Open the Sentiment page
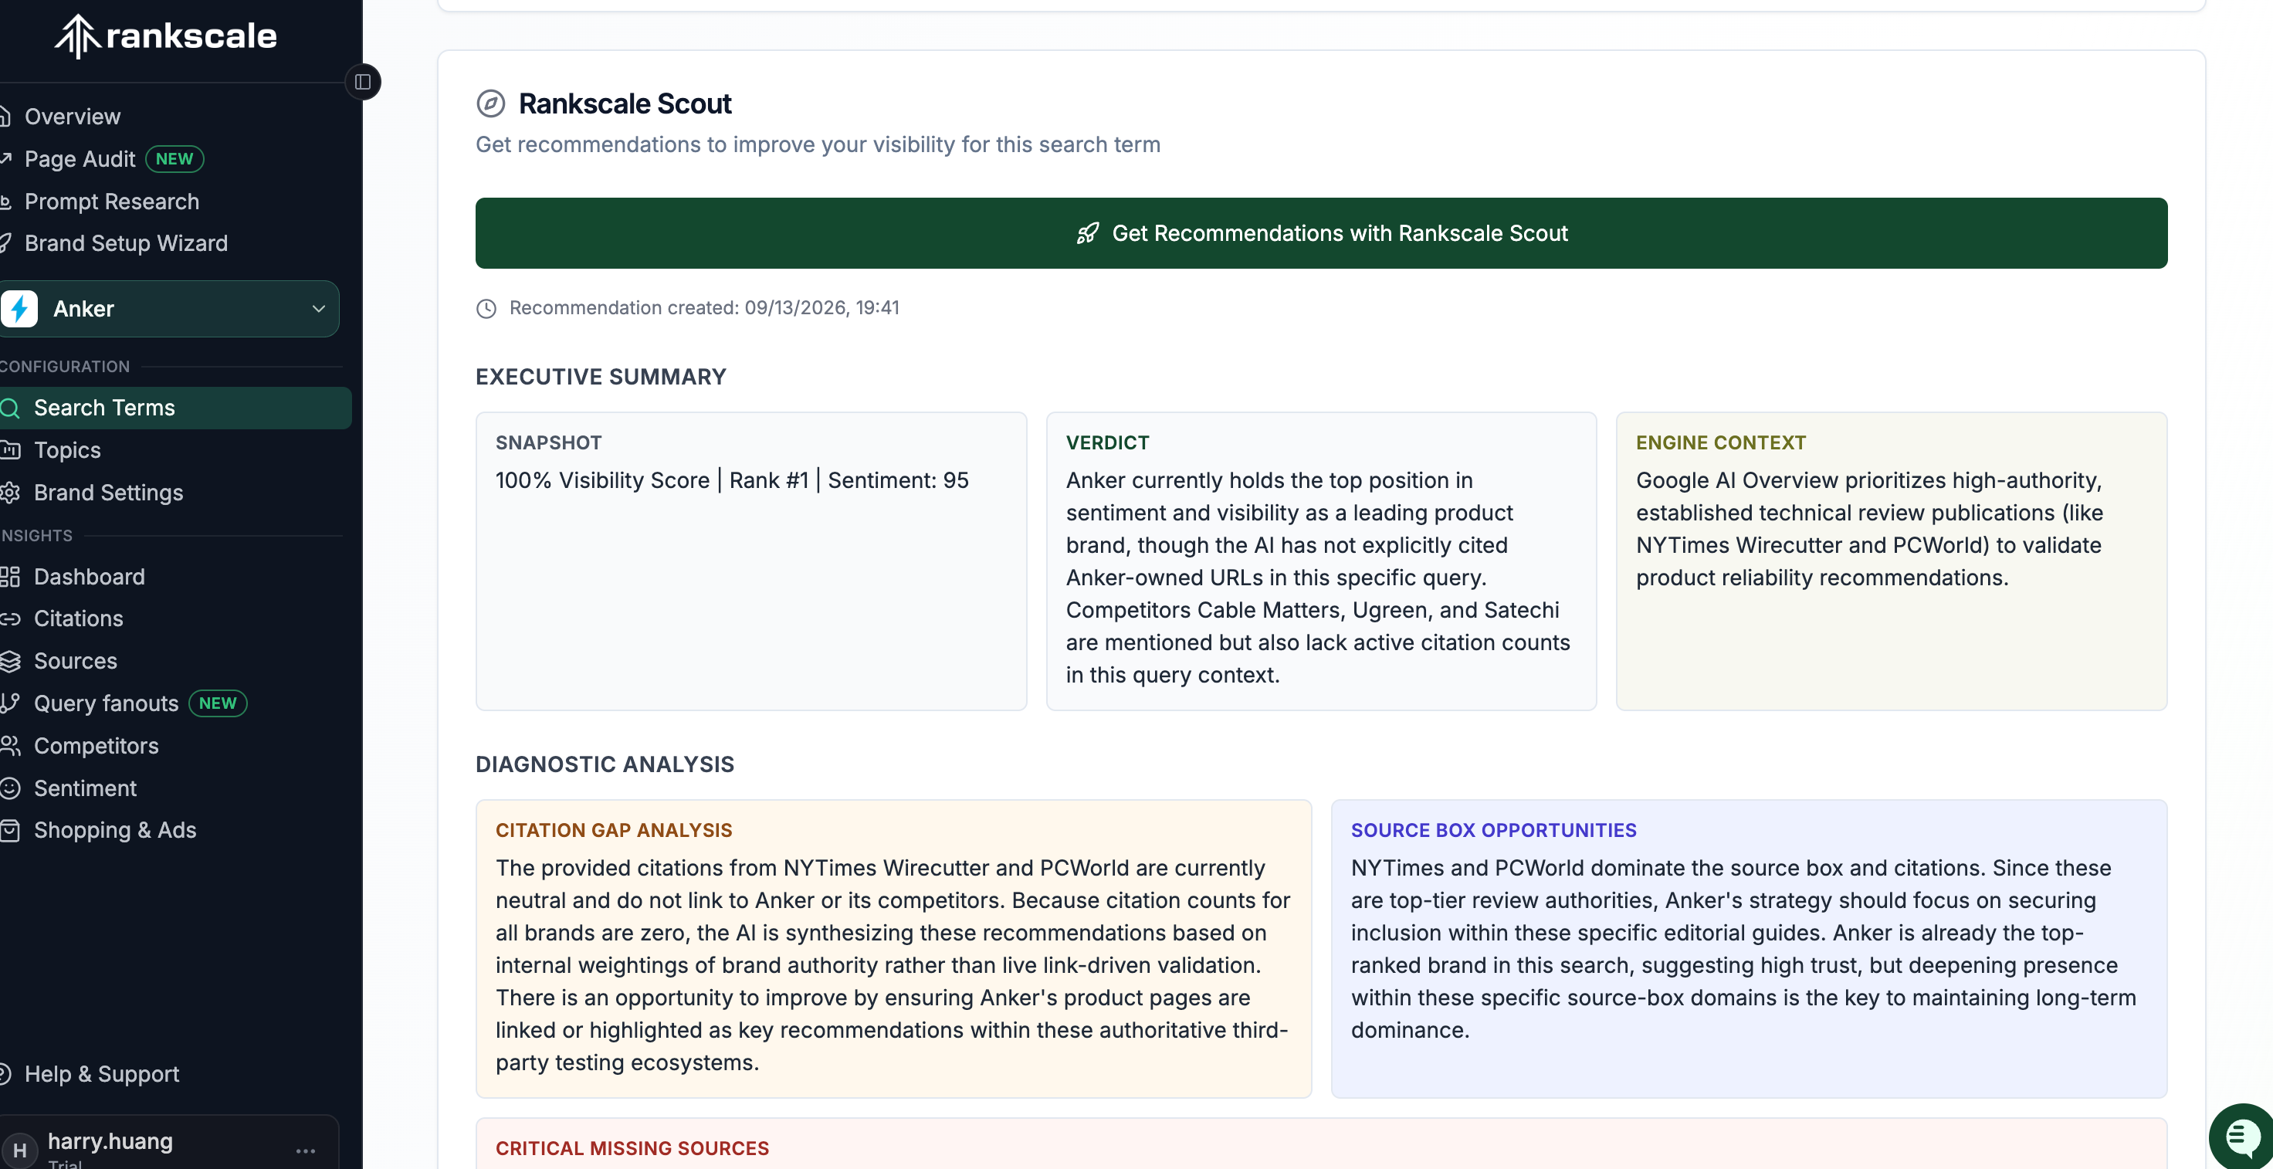2273x1169 pixels. tap(85, 788)
